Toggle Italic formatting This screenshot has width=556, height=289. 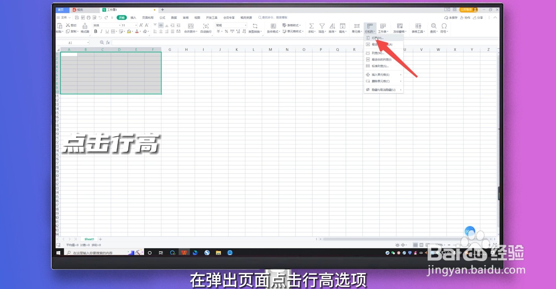click(x=101, y=32)
